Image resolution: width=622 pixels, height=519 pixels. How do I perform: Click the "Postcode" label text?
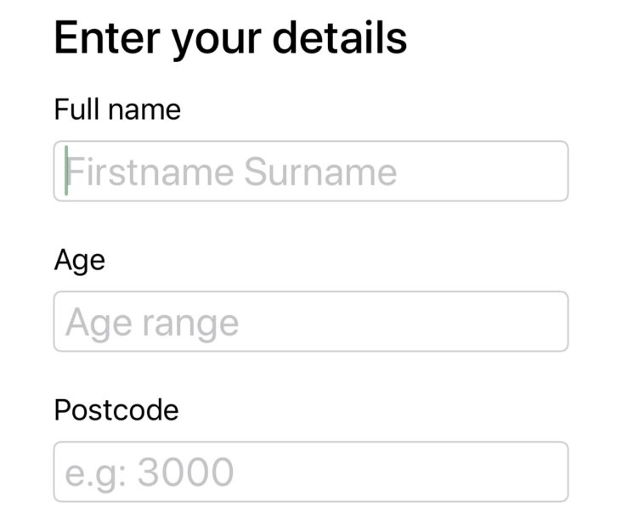coord(116,410)
